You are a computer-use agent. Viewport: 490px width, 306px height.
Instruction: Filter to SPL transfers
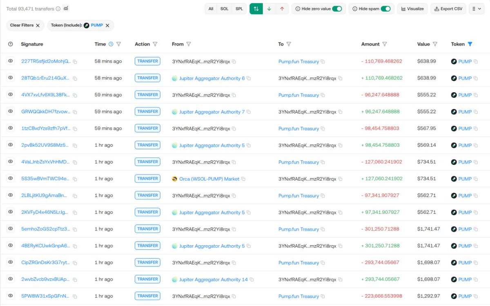(239, 9)
